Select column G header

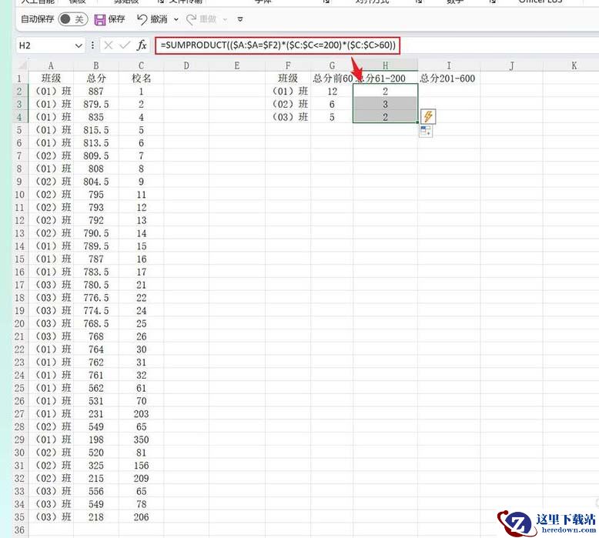click(x=332, y=65)
